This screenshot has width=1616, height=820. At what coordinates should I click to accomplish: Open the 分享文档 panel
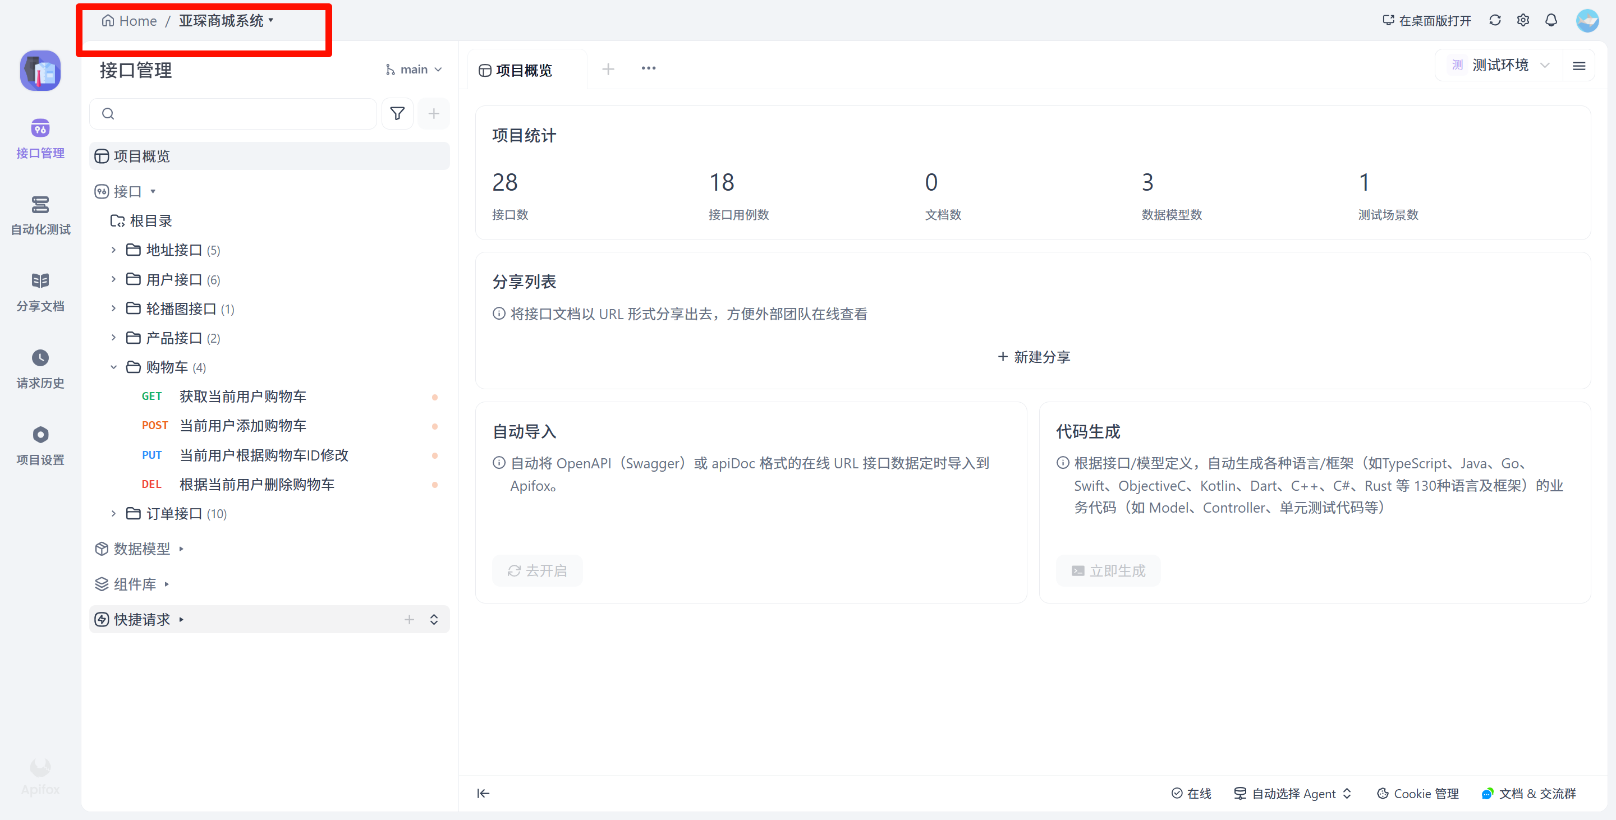(40, 292)
